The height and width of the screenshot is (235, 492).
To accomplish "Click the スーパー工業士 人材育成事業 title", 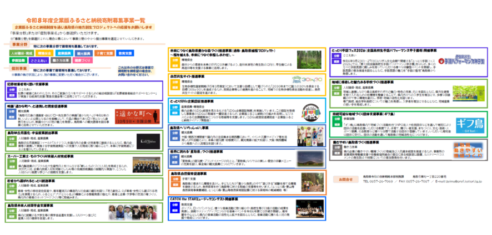I will [41, 156].
